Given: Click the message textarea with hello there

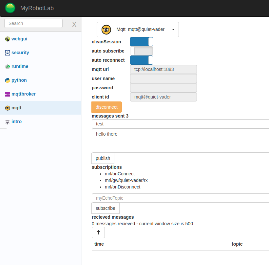Looking at the screenshot, I should coord(180,141).
